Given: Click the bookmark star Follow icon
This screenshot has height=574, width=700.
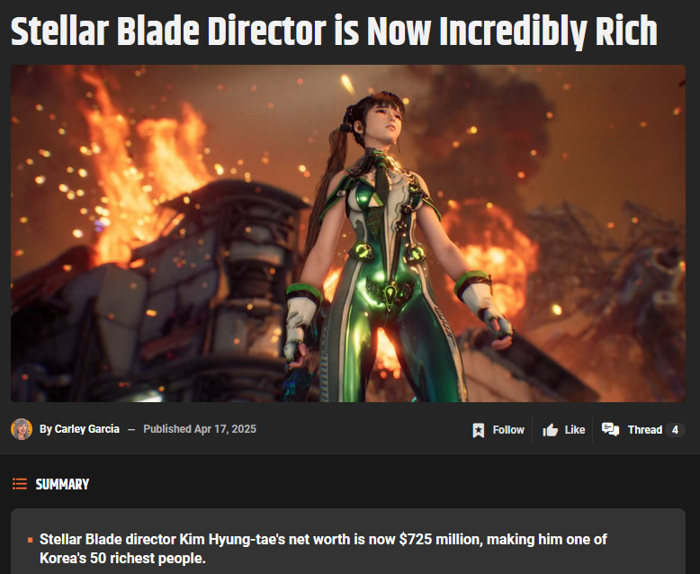Looking at the screenshot, I should click(478, 430).
